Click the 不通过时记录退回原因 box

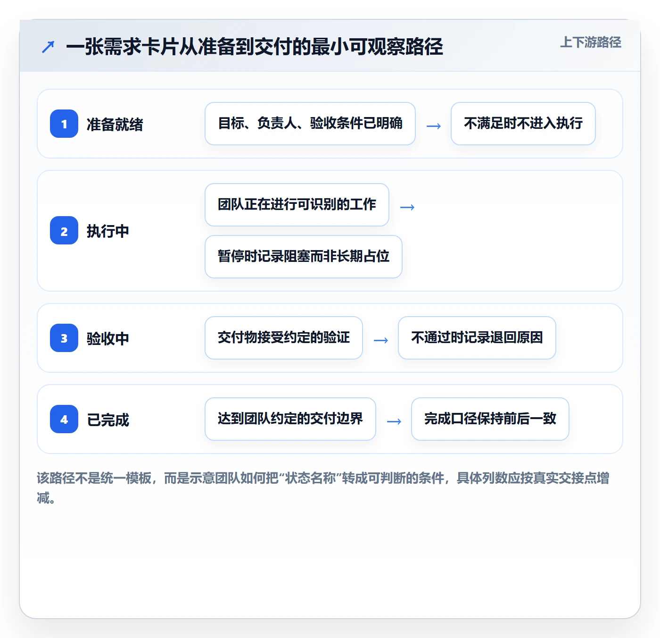(477, 338)
